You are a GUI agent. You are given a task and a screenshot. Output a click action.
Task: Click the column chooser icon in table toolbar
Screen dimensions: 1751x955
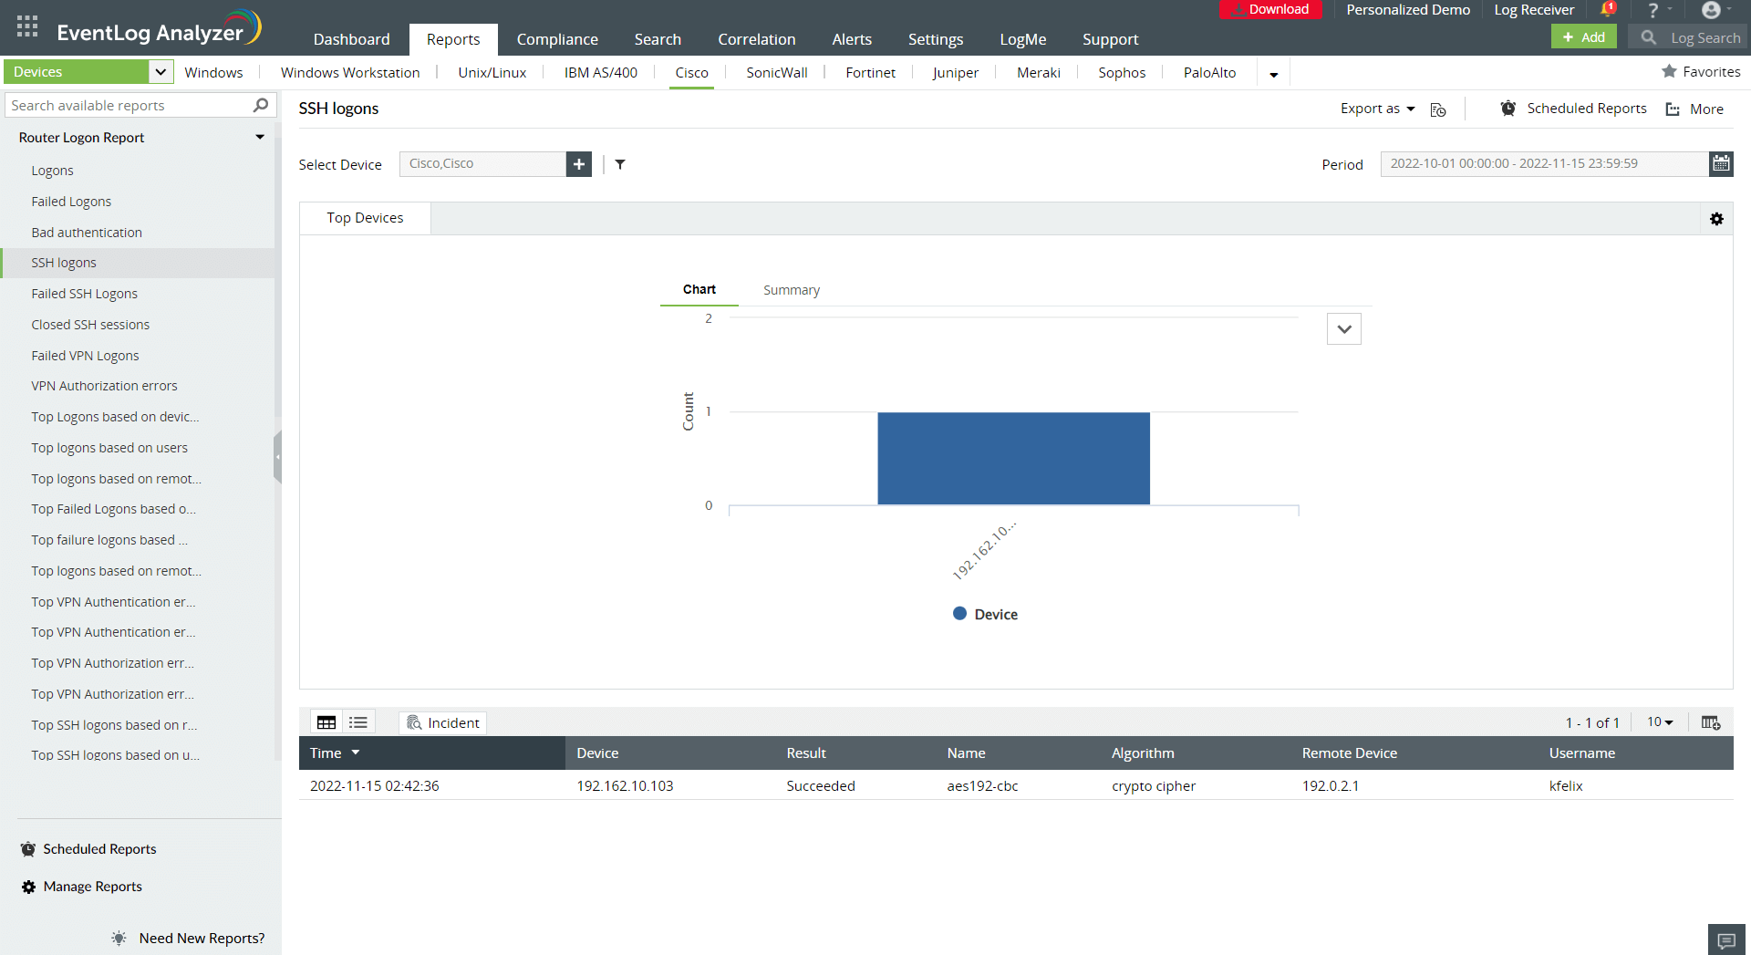pyautogui.click(x=1711, y=722)
